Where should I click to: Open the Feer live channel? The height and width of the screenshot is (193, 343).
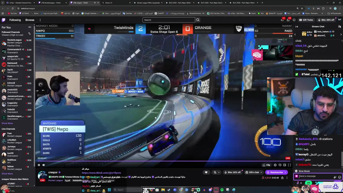coord(17,135)
